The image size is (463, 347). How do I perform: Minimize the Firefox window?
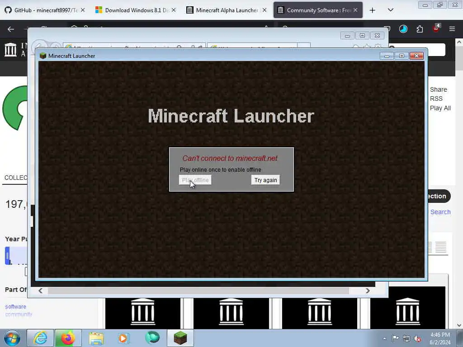(x=425, y=5)
